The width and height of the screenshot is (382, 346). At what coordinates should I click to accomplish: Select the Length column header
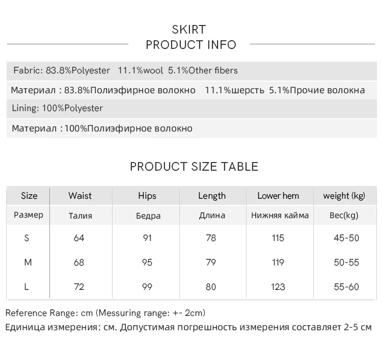pos(212,196)
